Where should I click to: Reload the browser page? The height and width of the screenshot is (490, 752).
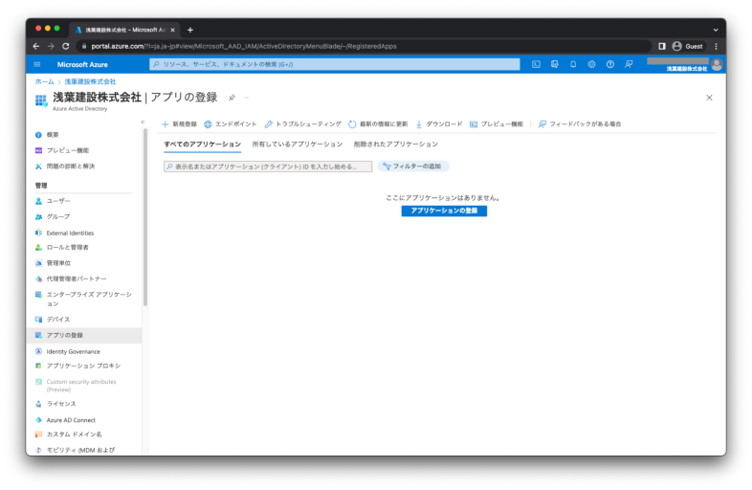tap(66, 47)
